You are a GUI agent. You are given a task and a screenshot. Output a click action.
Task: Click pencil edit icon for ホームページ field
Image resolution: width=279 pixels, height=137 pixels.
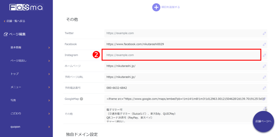pos(264,66)
